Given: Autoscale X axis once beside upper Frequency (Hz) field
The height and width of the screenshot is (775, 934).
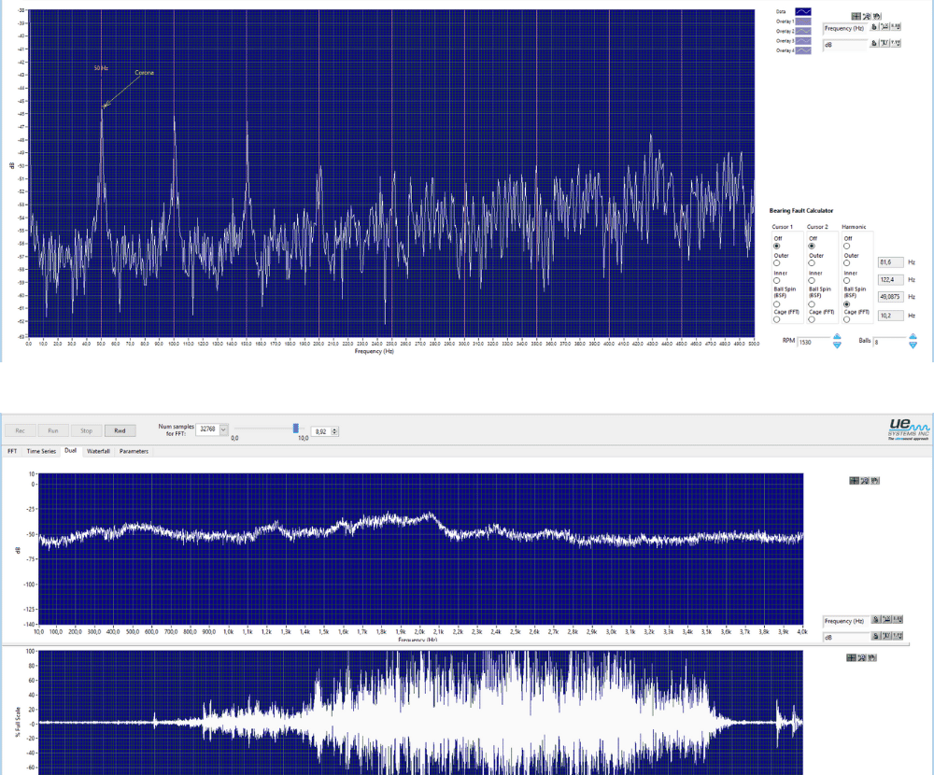Looking at the screenshot, I should (x=884, y=27).
